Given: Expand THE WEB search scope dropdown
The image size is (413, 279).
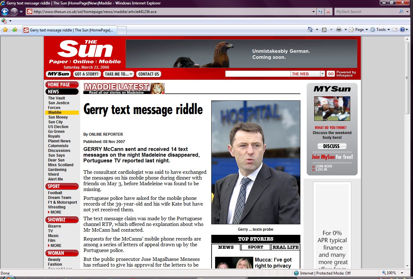Looking at the screenshot, I should [x=322, y=74].
